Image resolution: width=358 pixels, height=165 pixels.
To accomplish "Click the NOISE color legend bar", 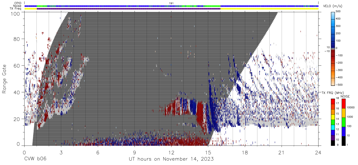I will tap(343, 122).
